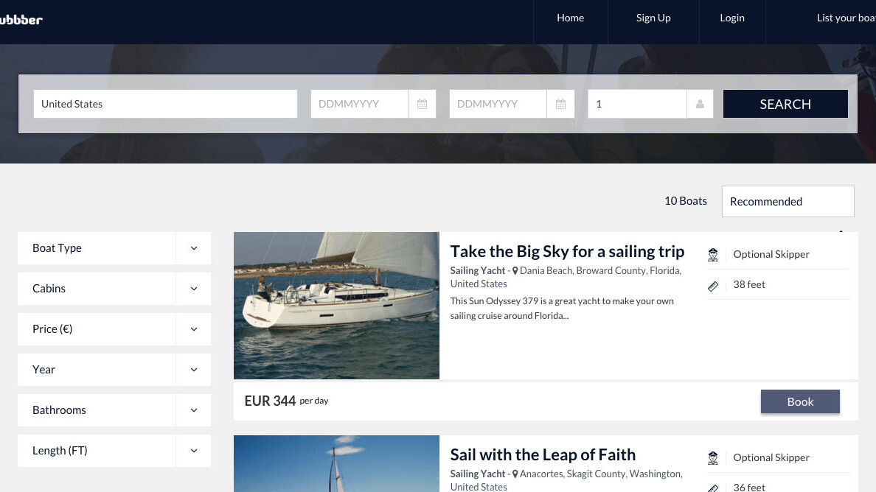The width and height of the screenshot is (876, 492).
Task: Expand the Cabins filter
Action: point(193,289)
